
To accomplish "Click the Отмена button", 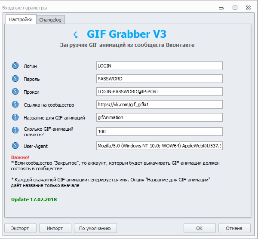I will tap(234, 228).
